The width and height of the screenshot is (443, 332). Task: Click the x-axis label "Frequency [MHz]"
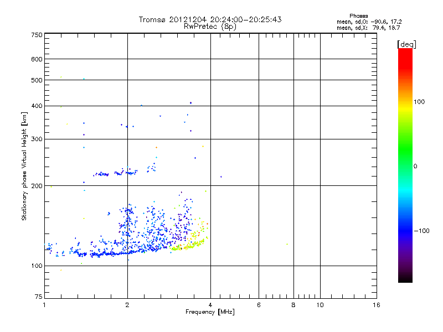(210, 312)
